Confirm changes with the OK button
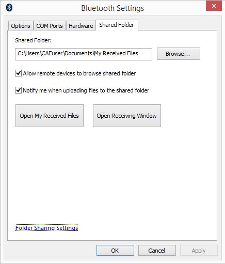Image resolution: width=225 pixels, height=264 pixels. (115, 251)
